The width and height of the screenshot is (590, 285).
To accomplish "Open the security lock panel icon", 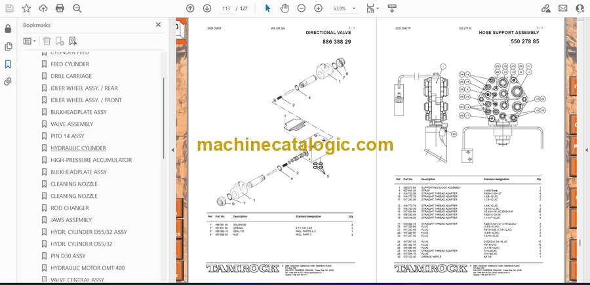I will point(8,29).
